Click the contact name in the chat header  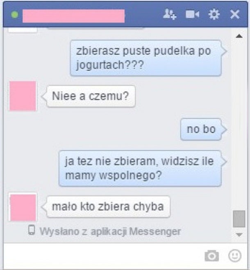[73, 16]
